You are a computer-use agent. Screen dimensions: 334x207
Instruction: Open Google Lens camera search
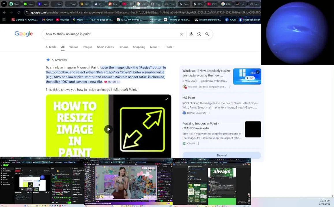pyautogui.click(x=199, y=34)
